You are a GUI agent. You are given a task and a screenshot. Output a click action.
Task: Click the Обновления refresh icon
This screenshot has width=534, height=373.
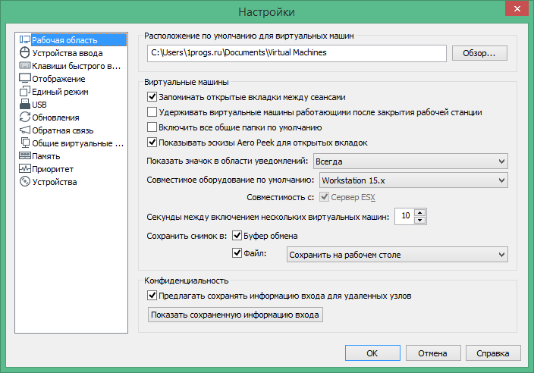coord(24,118)
